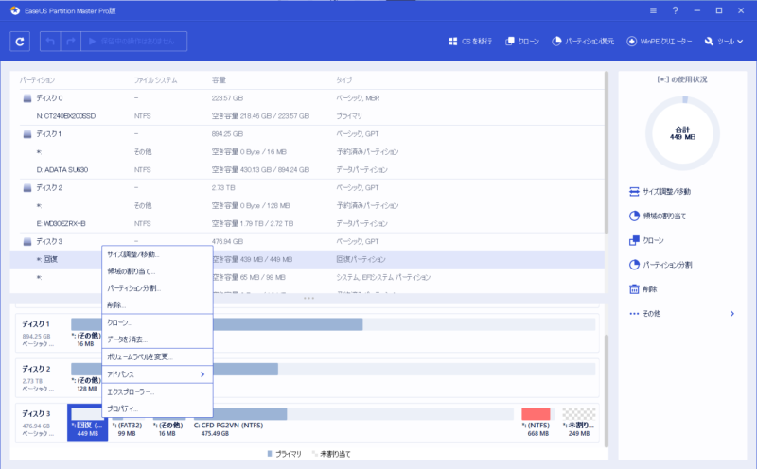Select ボリュームラベルを変更... in context menu

tap(157, 357)
